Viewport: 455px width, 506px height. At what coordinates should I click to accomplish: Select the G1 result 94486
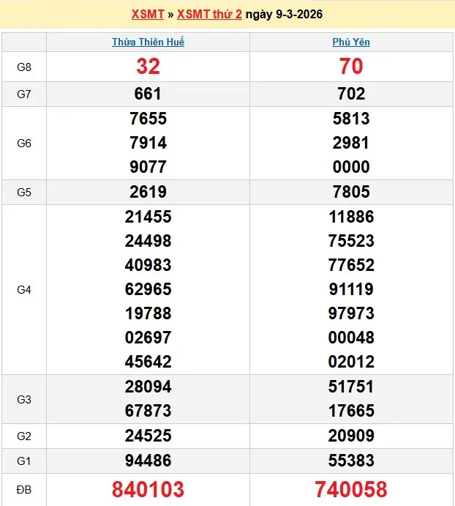click(148, 461)
